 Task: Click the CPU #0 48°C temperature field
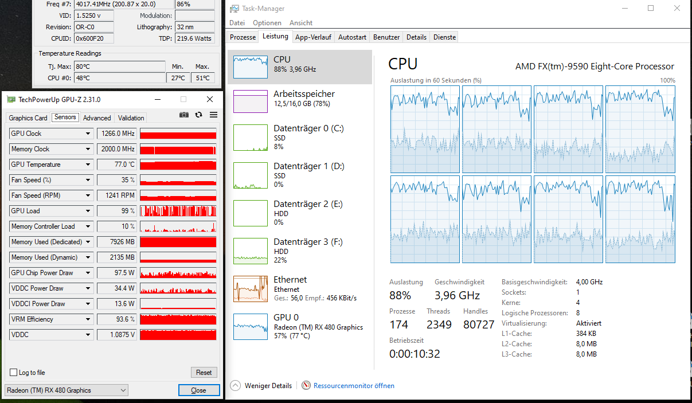(x=120, y=78)
